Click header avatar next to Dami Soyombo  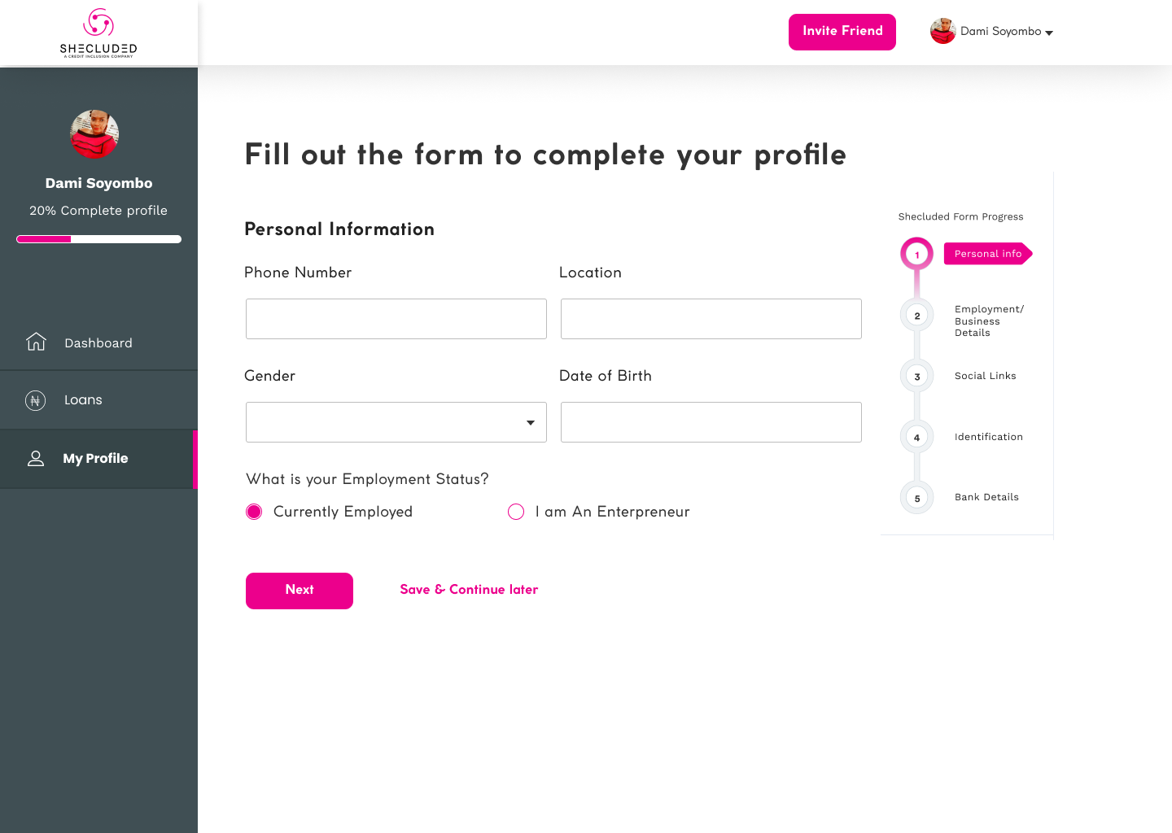point(942,31)
